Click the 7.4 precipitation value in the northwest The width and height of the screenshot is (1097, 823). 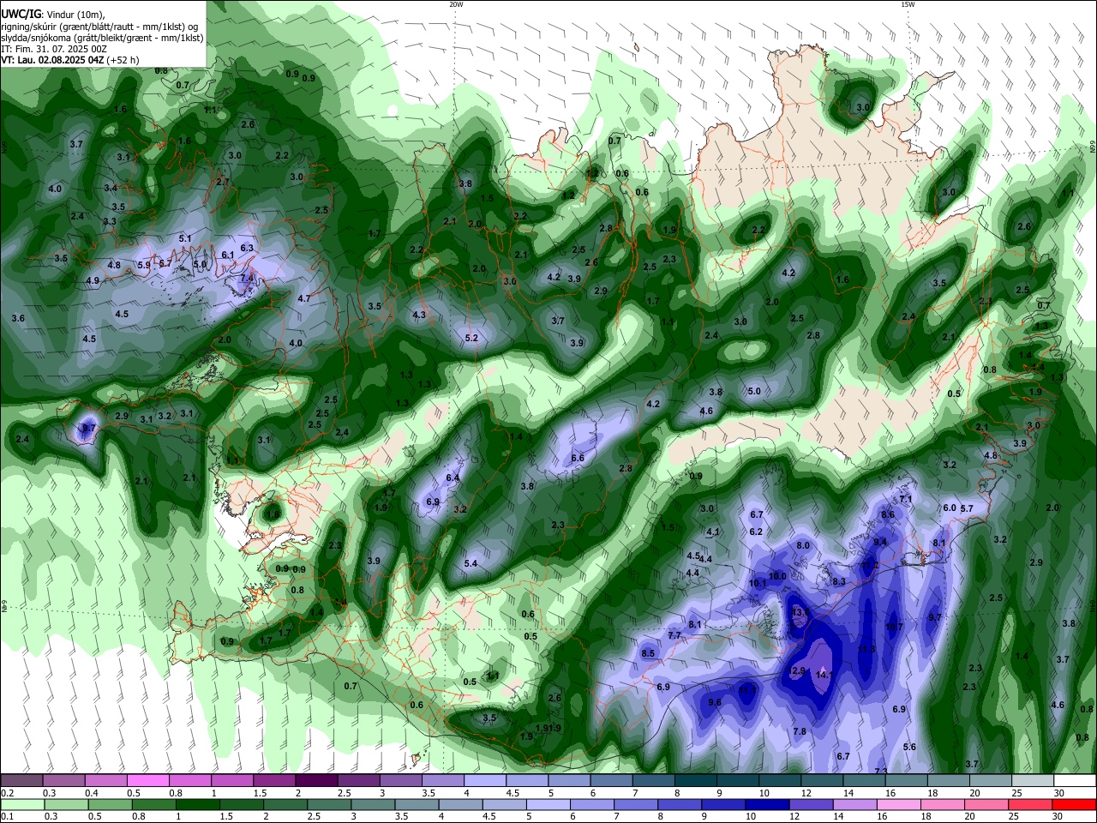coord(247,279)
